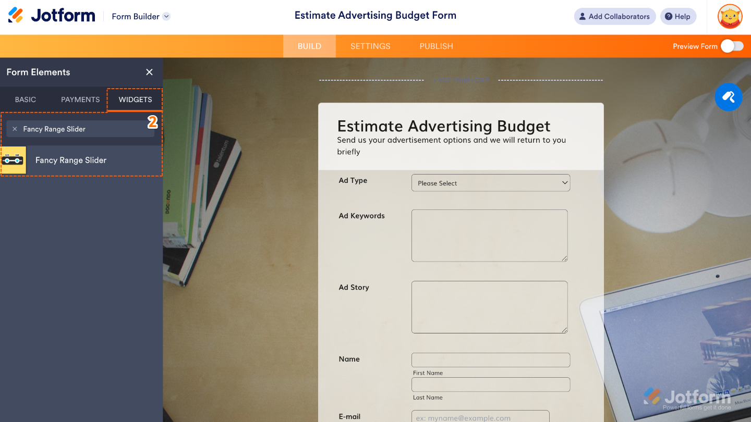Click the First Name input field
Screen dimensions: 751x422
[x=490, y=360]
